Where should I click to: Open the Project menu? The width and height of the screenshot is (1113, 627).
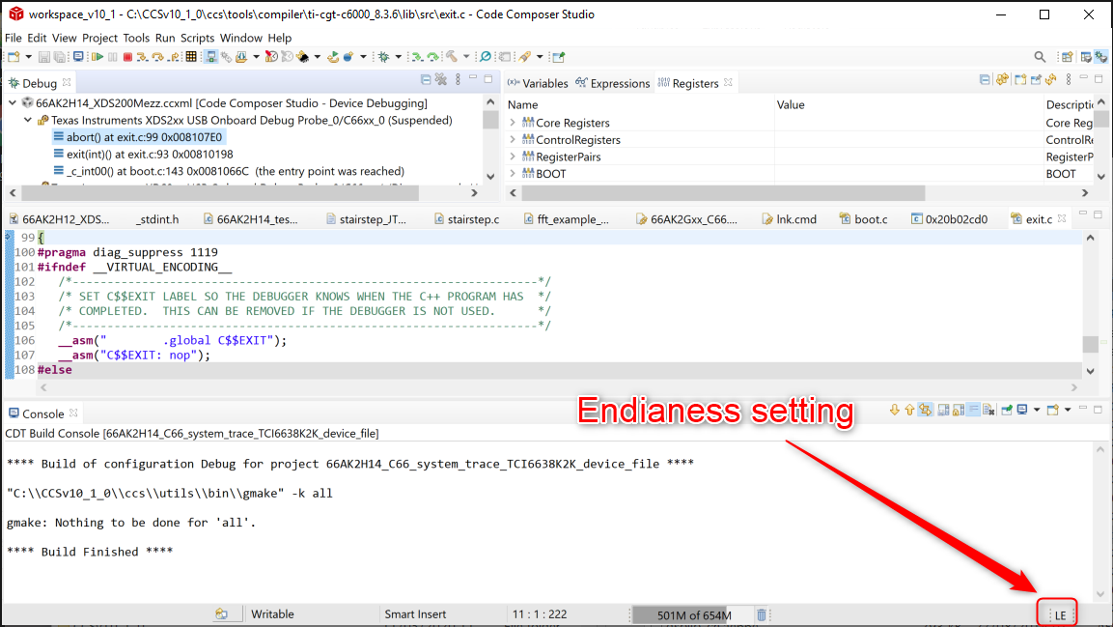(99, 38)
